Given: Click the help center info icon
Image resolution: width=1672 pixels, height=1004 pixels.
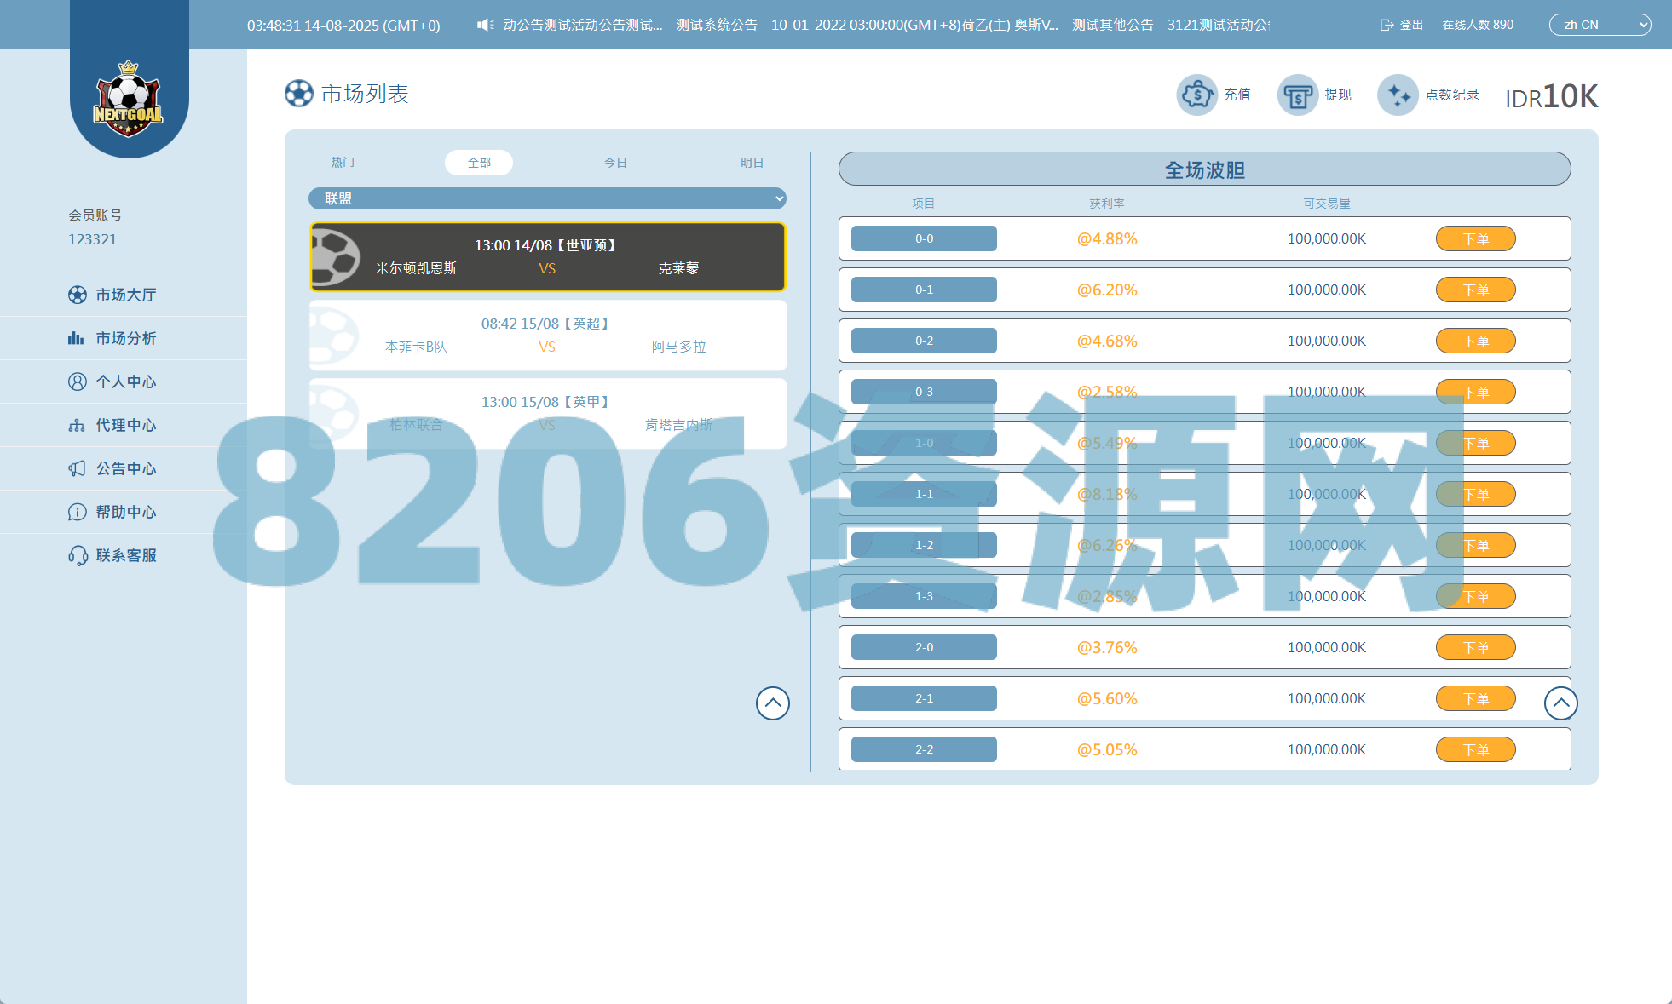Looking at the screenshot, I should click(78, 512).
